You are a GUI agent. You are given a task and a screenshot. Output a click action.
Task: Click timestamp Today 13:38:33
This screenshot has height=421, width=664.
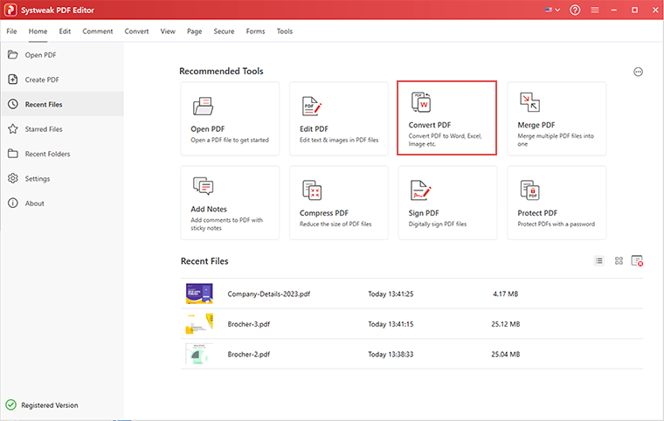391,354
